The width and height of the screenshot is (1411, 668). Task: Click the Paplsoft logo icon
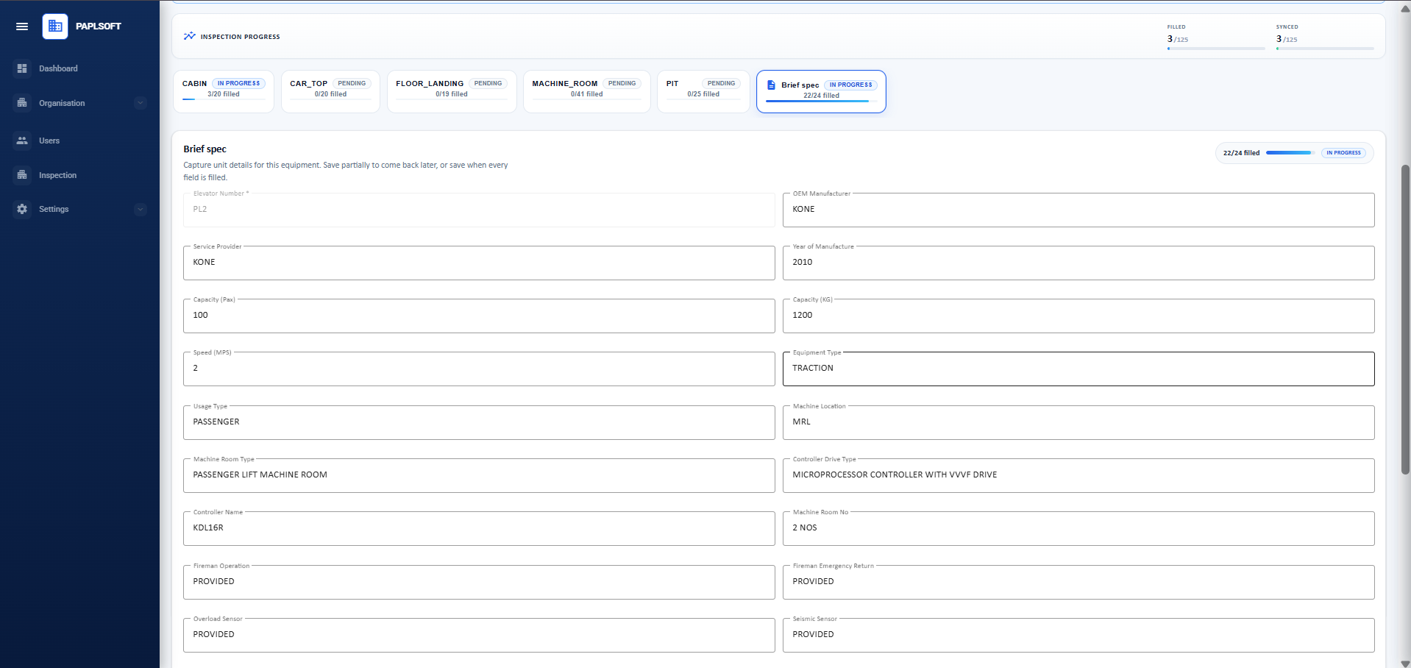tap(55, 26)
